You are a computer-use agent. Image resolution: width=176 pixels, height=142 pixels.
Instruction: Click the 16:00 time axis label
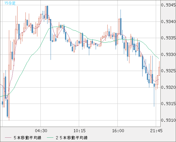(x=118, y=131)
